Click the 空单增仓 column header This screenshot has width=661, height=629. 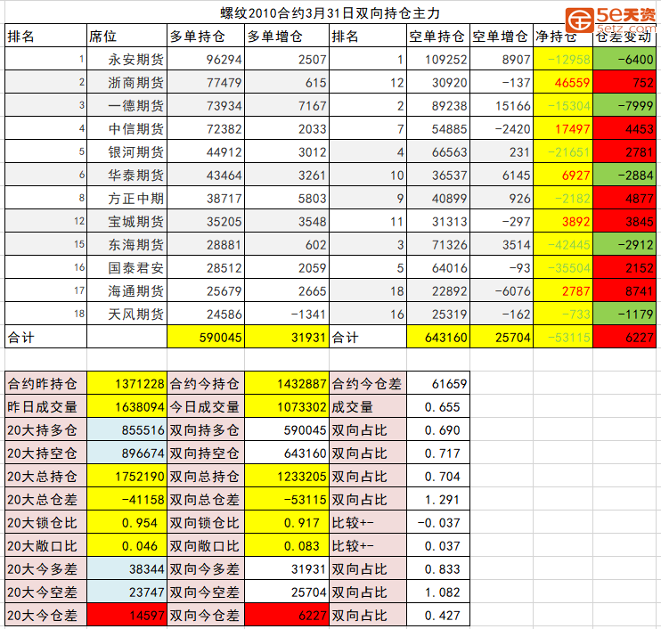coord(501,37)
